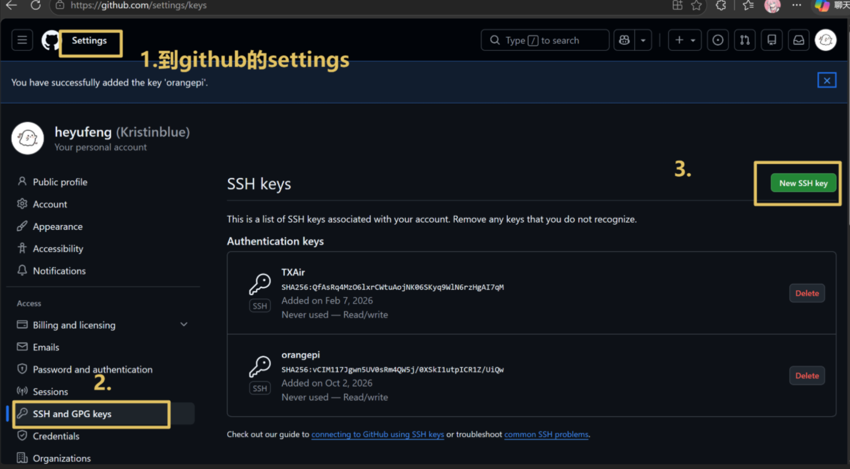Click the heyufeng account name

click(x=83, y=132)
